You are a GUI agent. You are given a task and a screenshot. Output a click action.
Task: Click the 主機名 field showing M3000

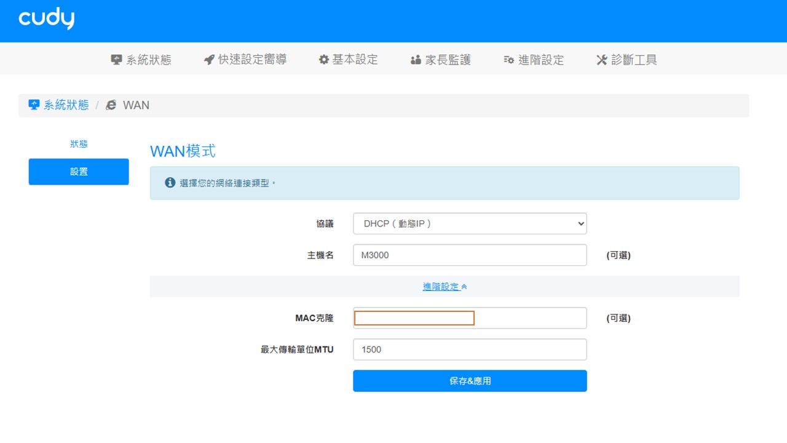(469, 255)
